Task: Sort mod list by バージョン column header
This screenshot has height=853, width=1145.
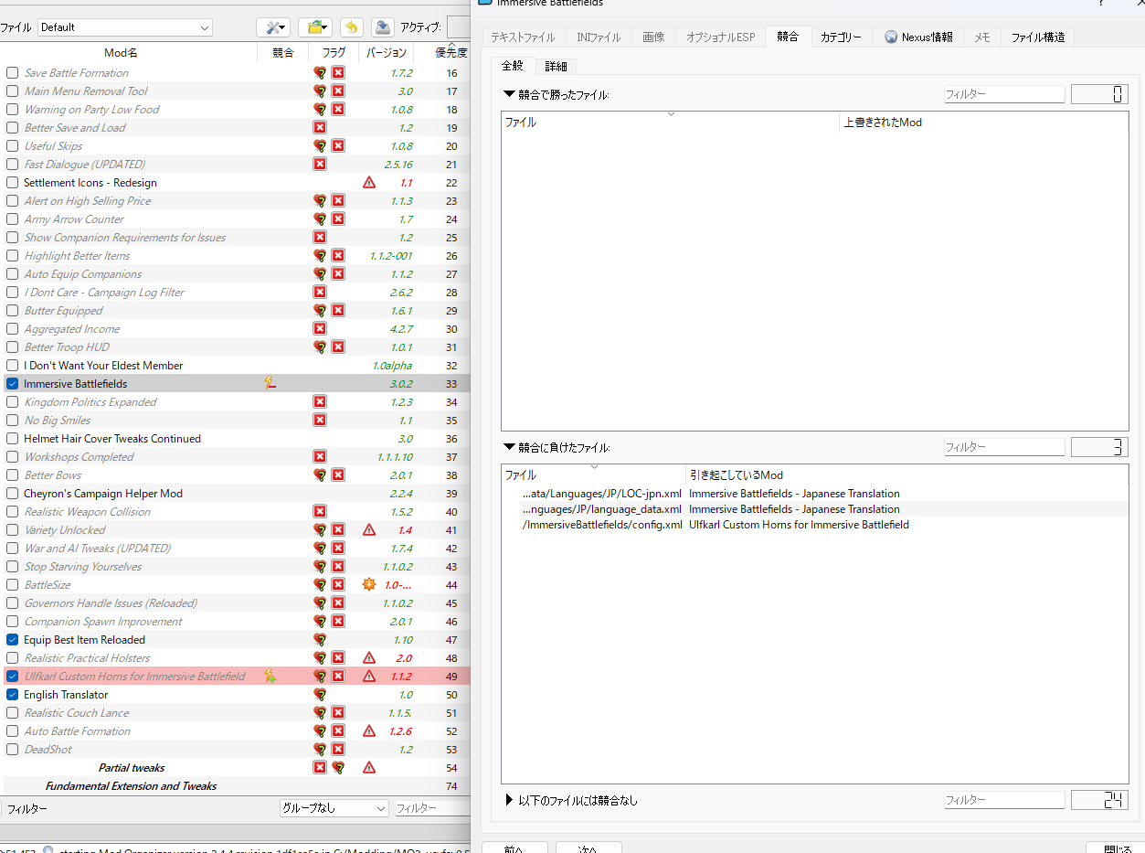Action: 387,53
